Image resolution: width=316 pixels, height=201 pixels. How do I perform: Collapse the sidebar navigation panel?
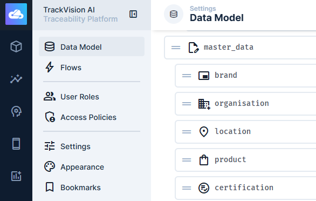(133, 14)
